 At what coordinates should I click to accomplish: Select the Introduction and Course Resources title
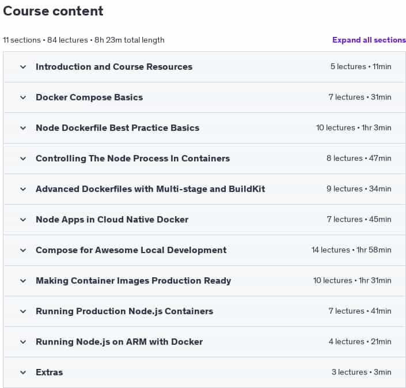pos(114,67)
